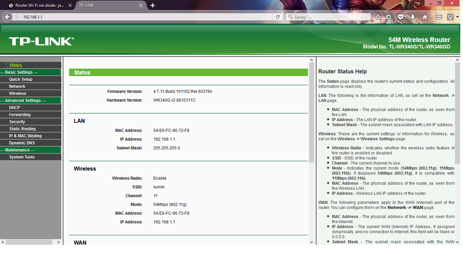Click the Wireless MAC address value

[x=171, y=213]
